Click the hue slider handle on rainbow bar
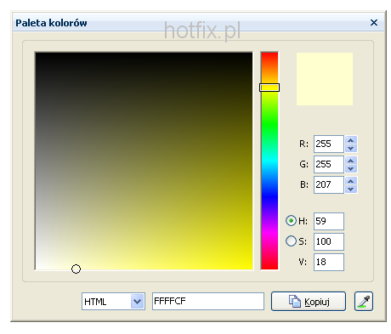This screenshot has height=334, width=391. coord(269,88)
